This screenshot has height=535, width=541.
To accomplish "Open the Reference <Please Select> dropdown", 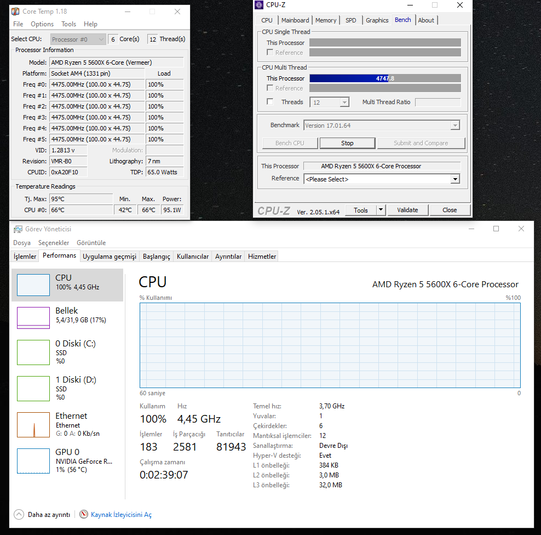I will [x=382, y=179].
